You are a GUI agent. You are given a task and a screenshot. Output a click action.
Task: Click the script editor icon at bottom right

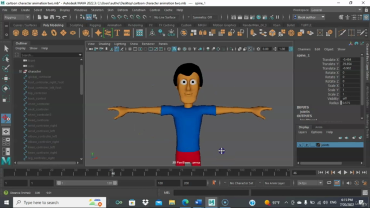pyautogui.click(x=365, y=192)
